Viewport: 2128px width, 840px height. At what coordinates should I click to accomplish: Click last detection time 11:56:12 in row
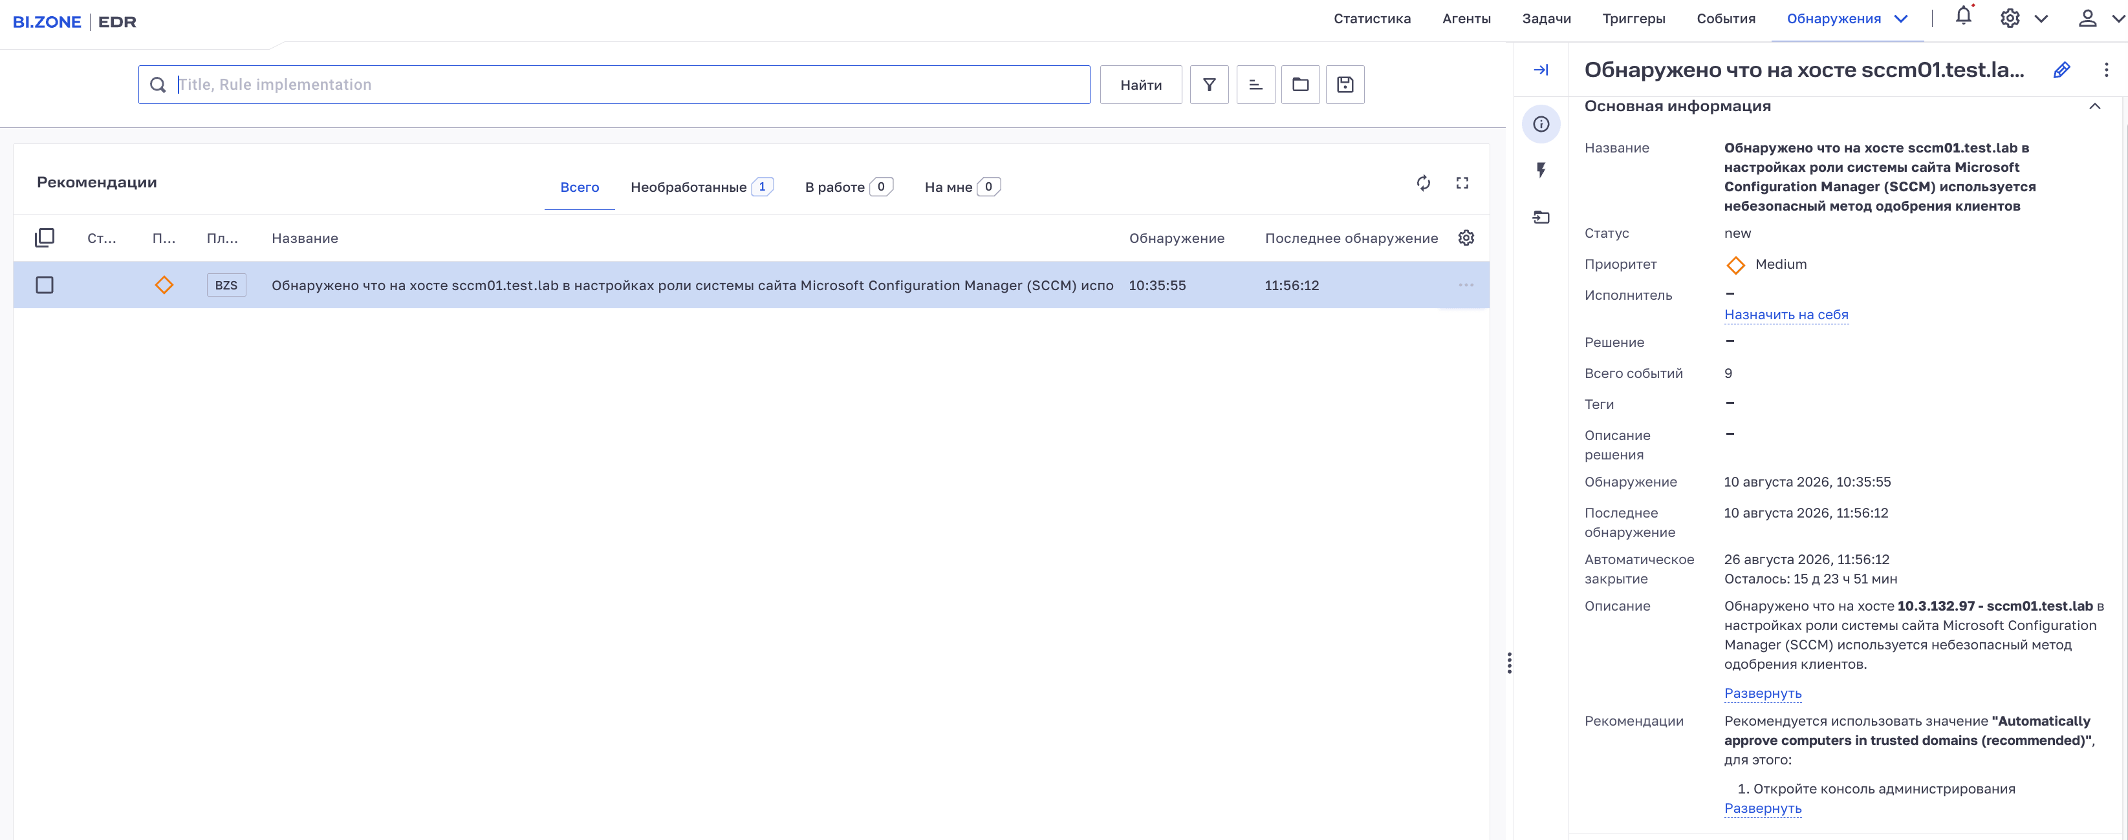pos(1291,286)
